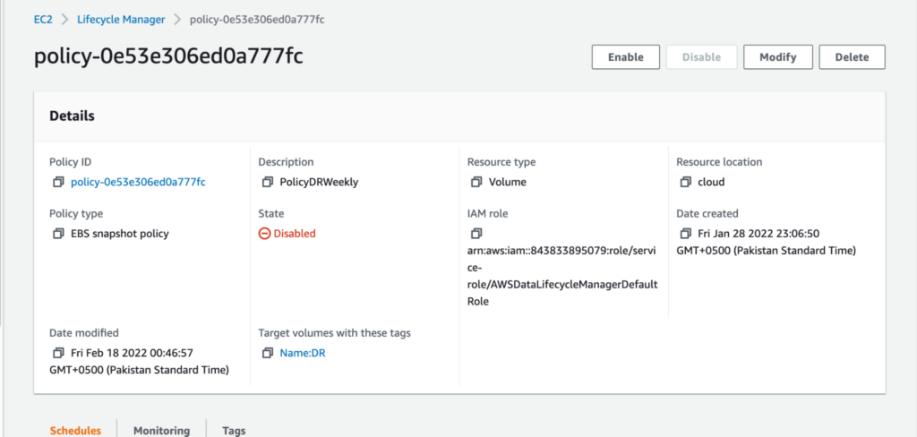Copy the Resource type Volume icon
Screen dimensions: 917x437
coord(476,183)
